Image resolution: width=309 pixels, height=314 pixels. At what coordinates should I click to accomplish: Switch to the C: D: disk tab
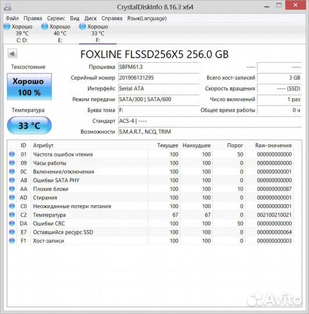click(22, 33)
